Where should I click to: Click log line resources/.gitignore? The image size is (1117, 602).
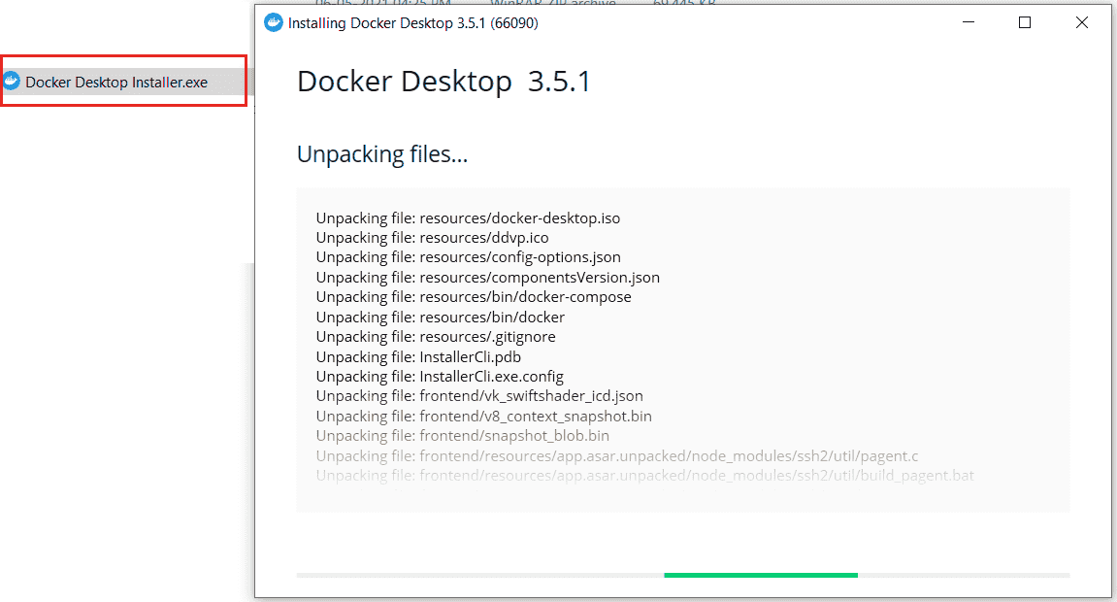[436, 336]
